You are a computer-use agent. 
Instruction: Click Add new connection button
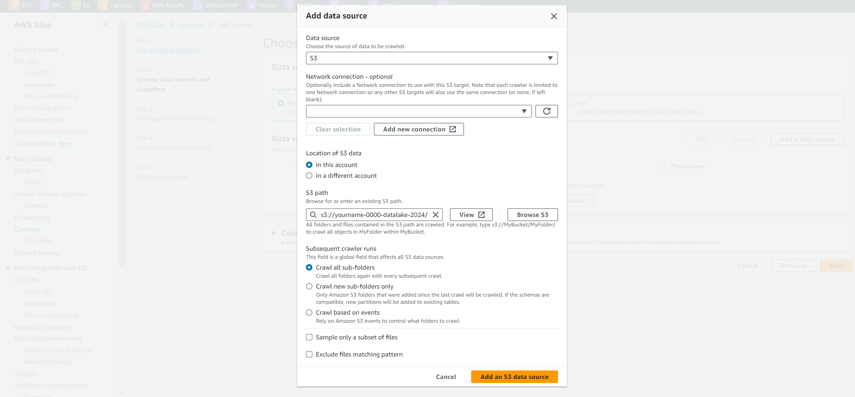(419, 129)
